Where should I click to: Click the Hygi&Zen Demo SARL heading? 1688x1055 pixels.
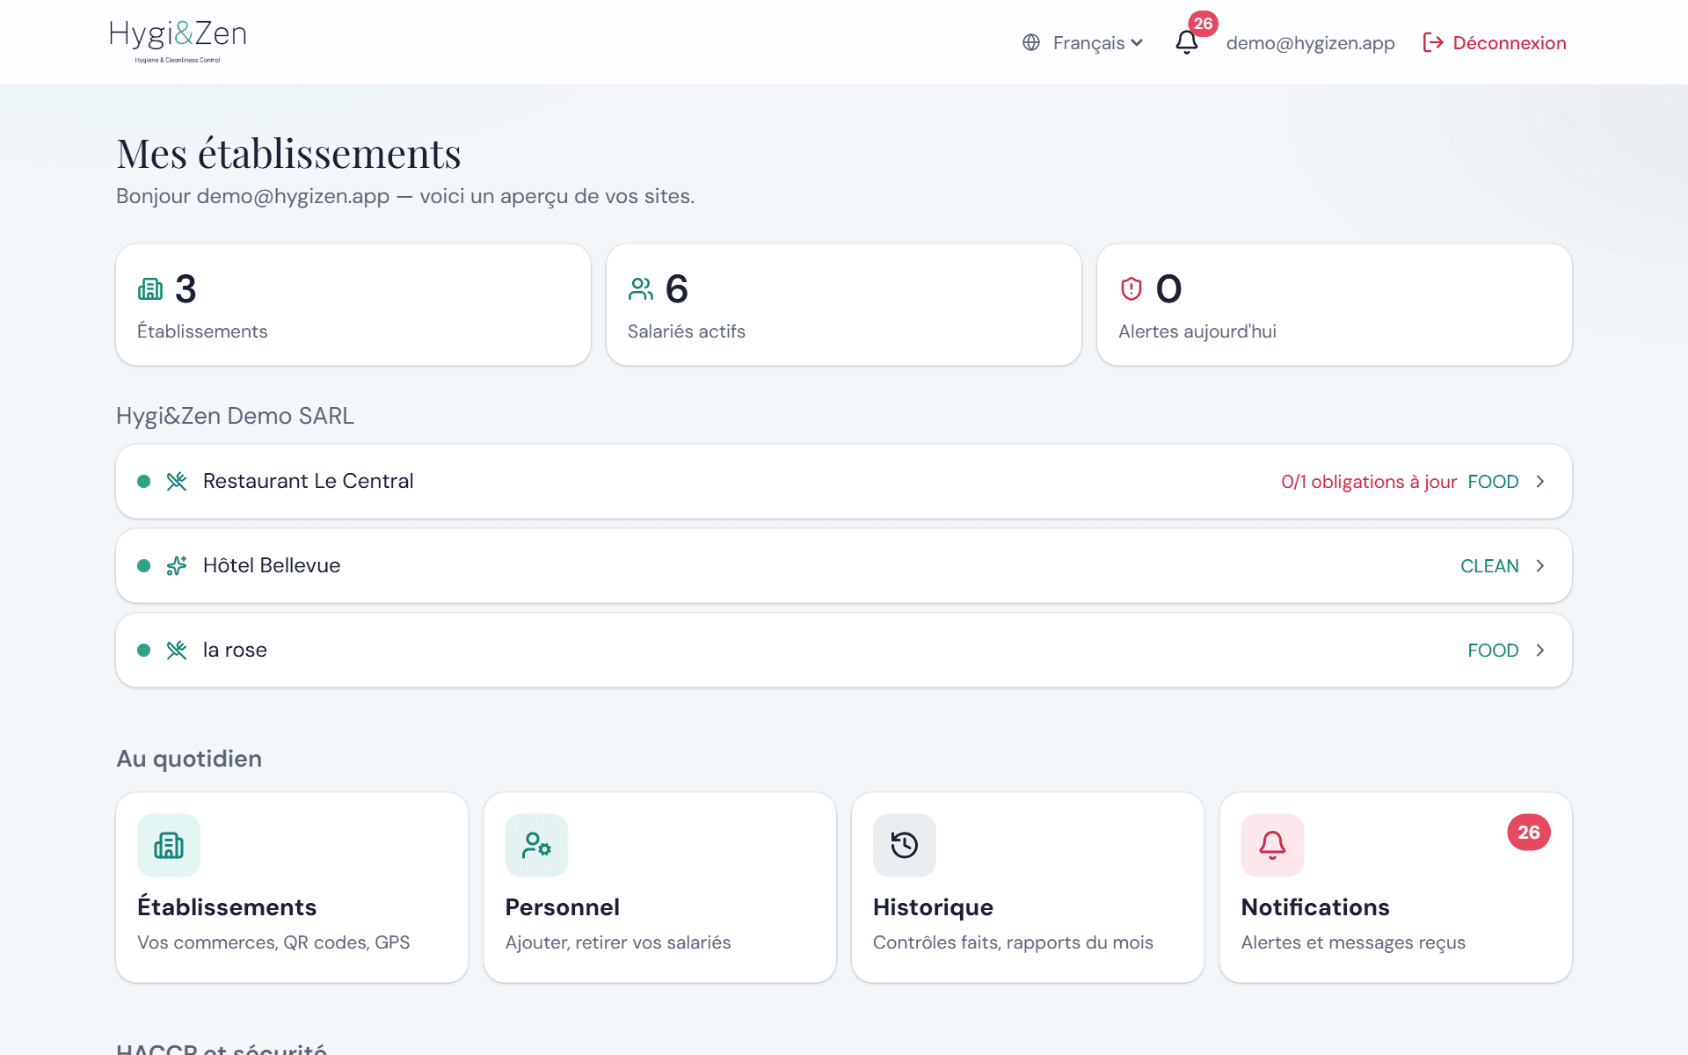tap(235, 416)
